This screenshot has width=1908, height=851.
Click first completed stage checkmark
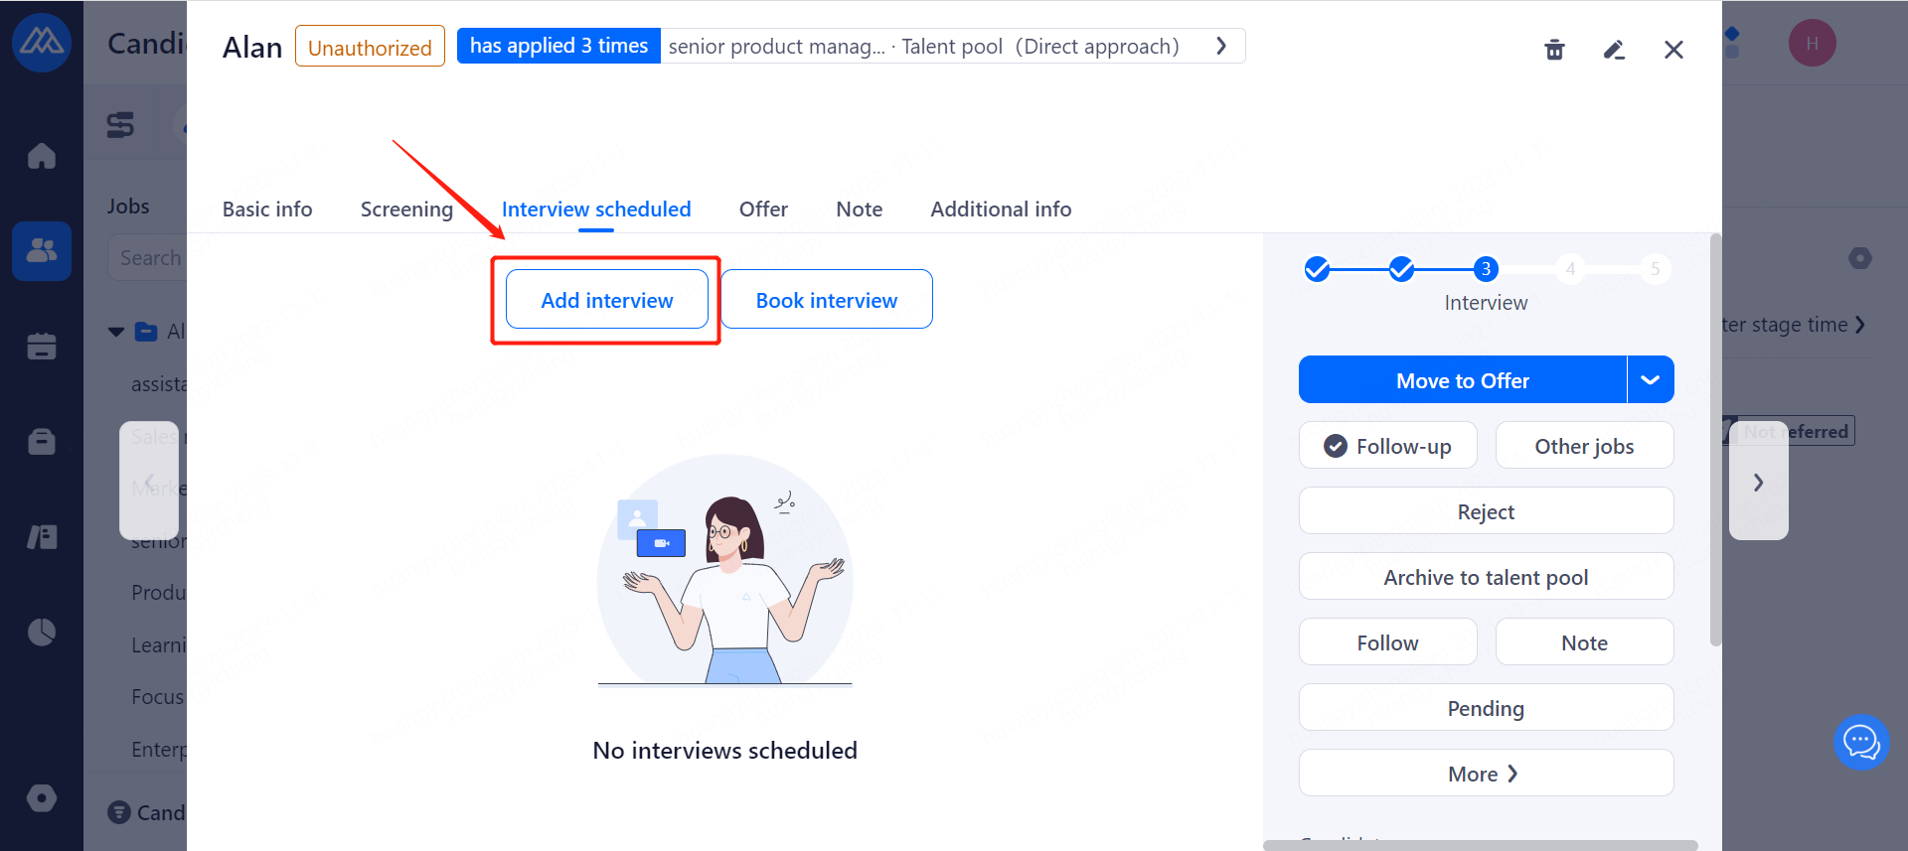coord(1317,268)
